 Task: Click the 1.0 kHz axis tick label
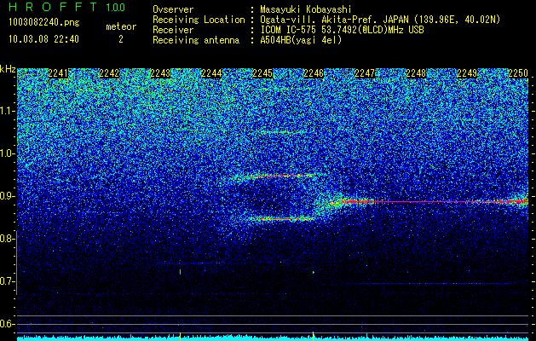tap(8, 153)
